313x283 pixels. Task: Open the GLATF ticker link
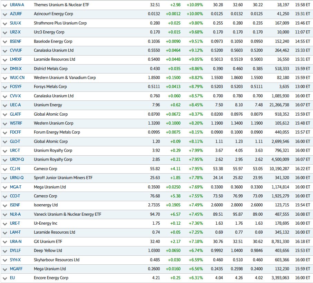[x=16, y=114]
